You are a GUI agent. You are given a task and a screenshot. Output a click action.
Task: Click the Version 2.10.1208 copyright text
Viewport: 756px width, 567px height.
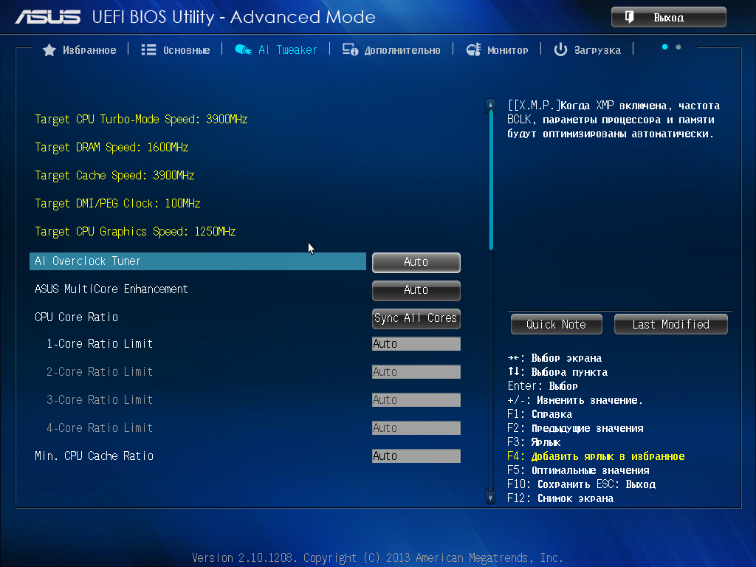pyautogui.click(x=377, y=558)
